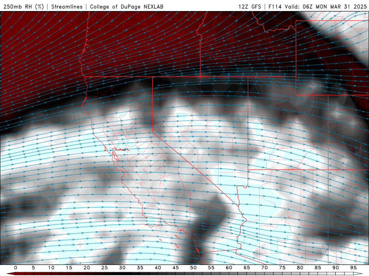This screenshot has width=369, height=276.
Task: Click the '65' value on color scale
Action: (247, 268)
